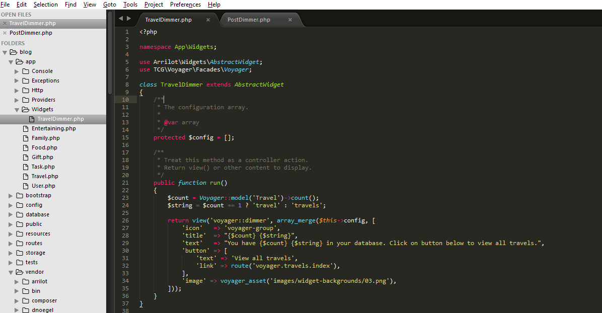Close TravelDimmer.php in Open Files list
Image resolution: width=602 pixels, height=313 pixels.
(x=5, y=24)
